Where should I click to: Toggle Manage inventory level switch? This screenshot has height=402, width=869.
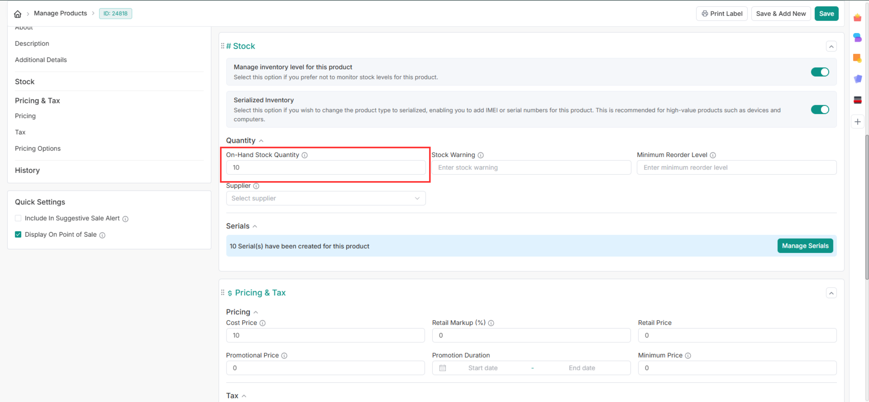(x=820, y=72)
